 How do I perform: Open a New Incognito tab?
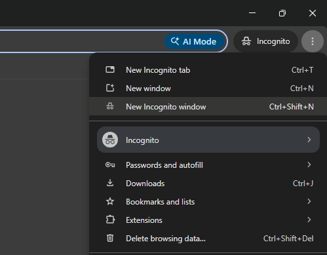(208, 70)
